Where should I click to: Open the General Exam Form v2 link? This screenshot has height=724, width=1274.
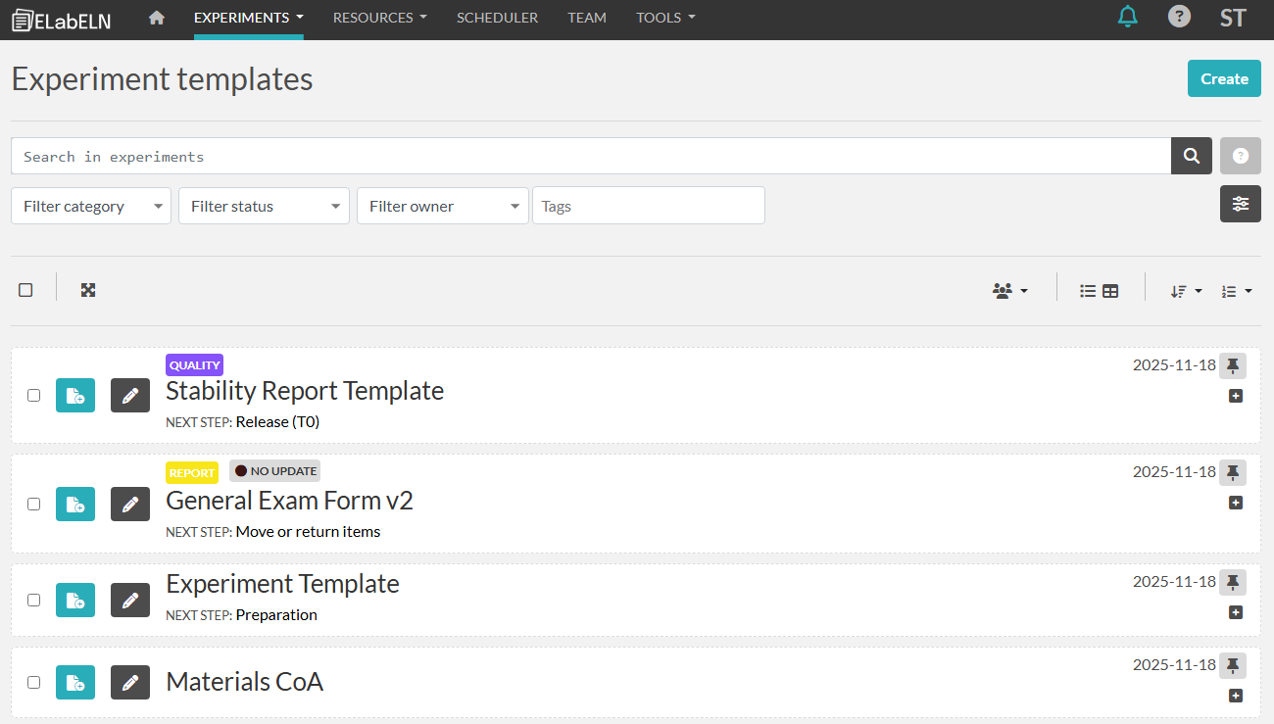[289, 501]
